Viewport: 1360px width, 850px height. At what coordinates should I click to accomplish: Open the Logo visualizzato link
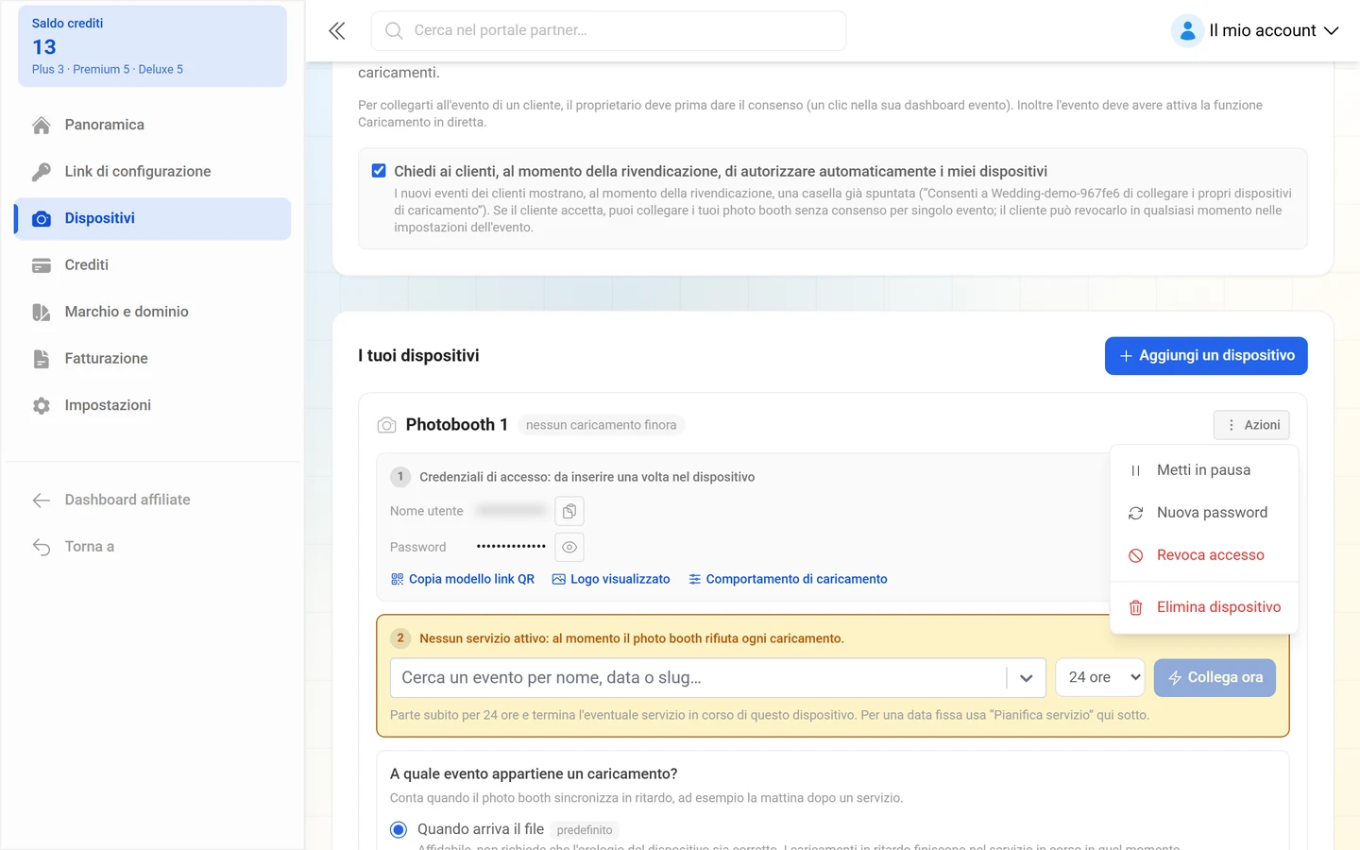point(611,579)
